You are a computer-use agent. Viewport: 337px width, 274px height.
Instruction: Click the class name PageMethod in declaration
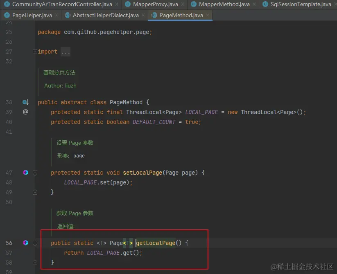pos(126,102)
